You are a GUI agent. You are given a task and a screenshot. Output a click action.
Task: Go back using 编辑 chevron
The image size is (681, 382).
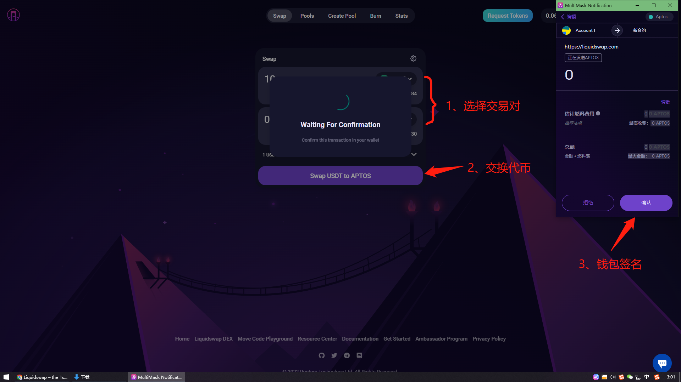coord(568,17)
